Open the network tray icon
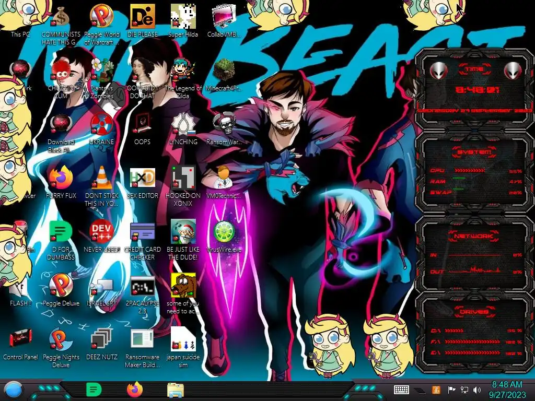 click(x=464, y=390)
